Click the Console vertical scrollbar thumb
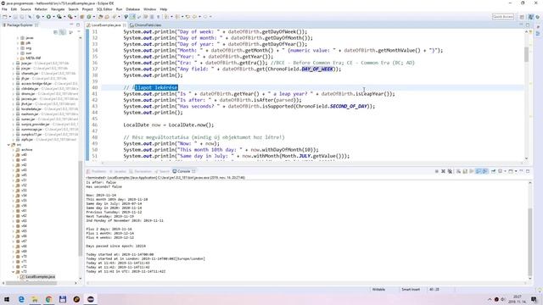 pos(529,242)
